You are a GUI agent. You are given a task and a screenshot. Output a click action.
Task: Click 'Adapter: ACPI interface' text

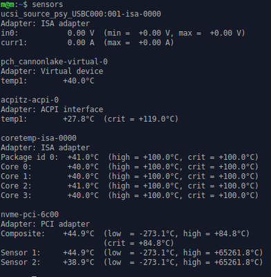(x=52, y=109)
